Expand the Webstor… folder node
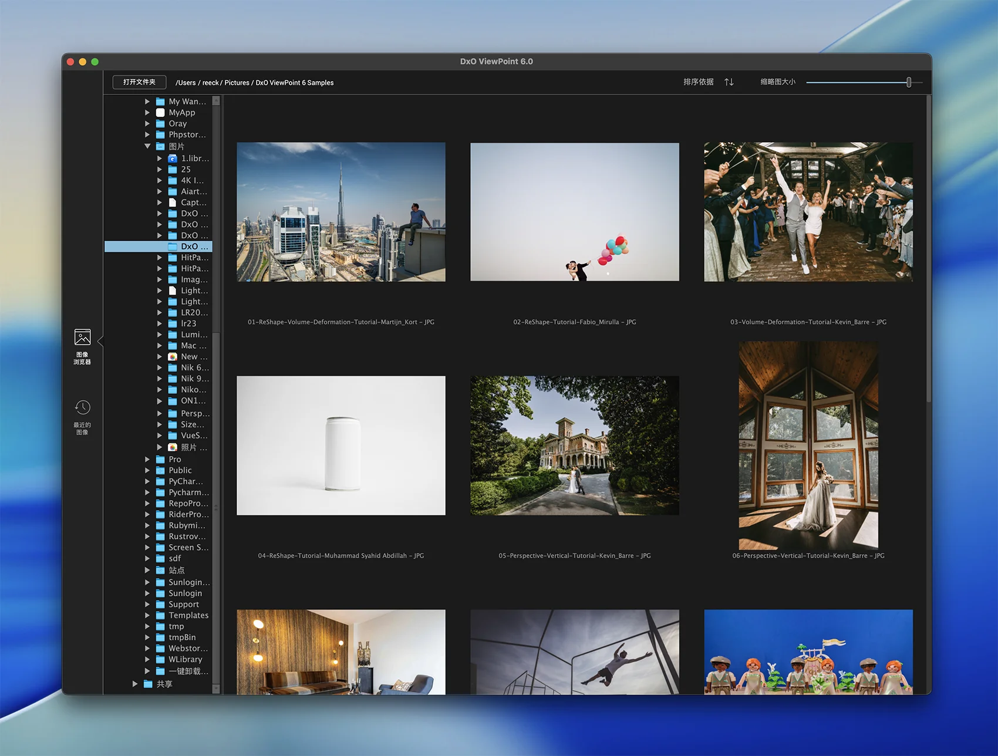This screenshot has width=998, height=756. click(x=147, y=648)
